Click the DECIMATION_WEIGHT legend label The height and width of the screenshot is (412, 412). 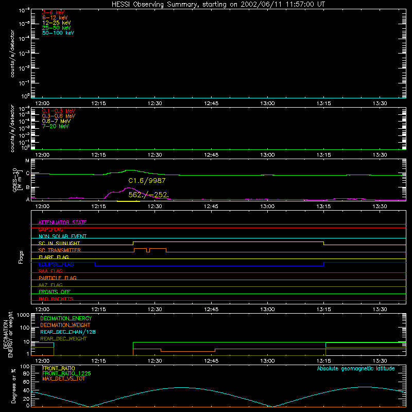[x=65, y=325]
